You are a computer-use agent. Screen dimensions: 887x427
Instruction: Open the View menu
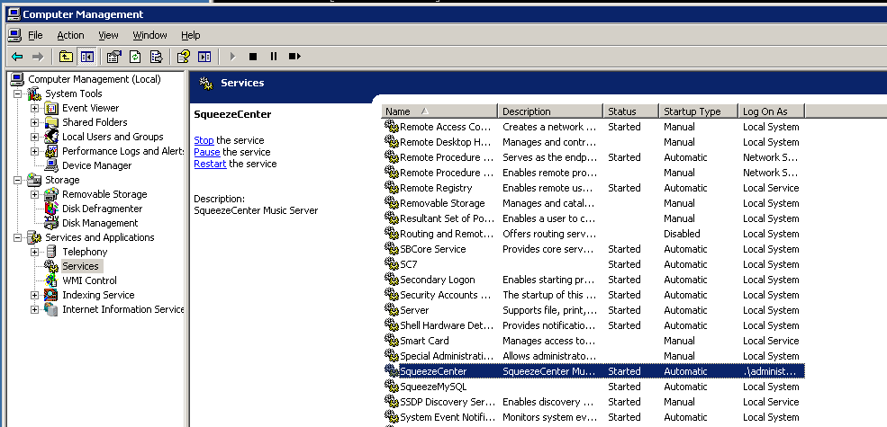[x=108, y=35]
